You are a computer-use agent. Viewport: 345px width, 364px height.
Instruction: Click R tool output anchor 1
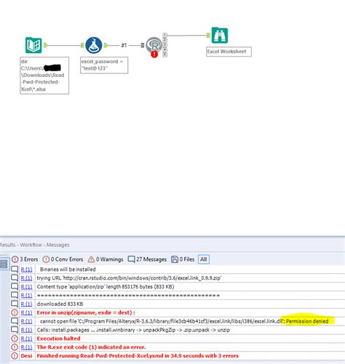164,35
